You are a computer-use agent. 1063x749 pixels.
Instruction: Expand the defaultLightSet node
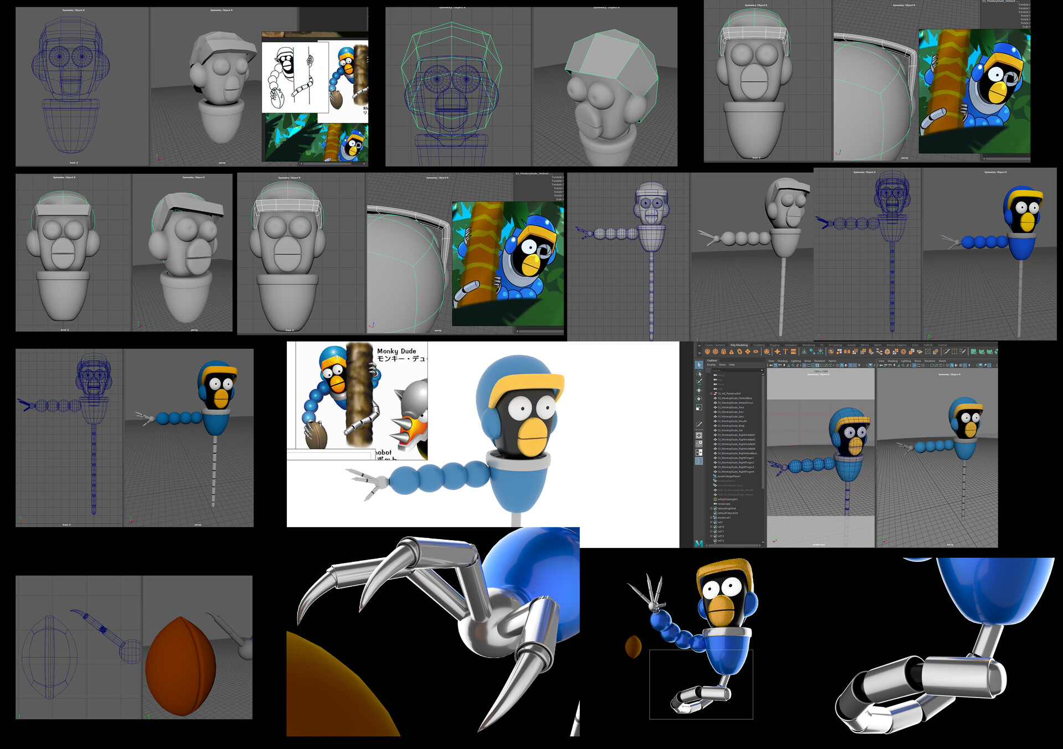click(711, 508)
